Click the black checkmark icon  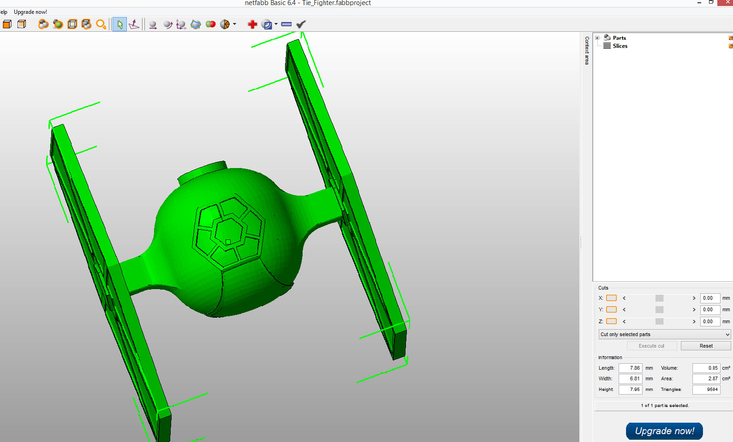[301, 24]
